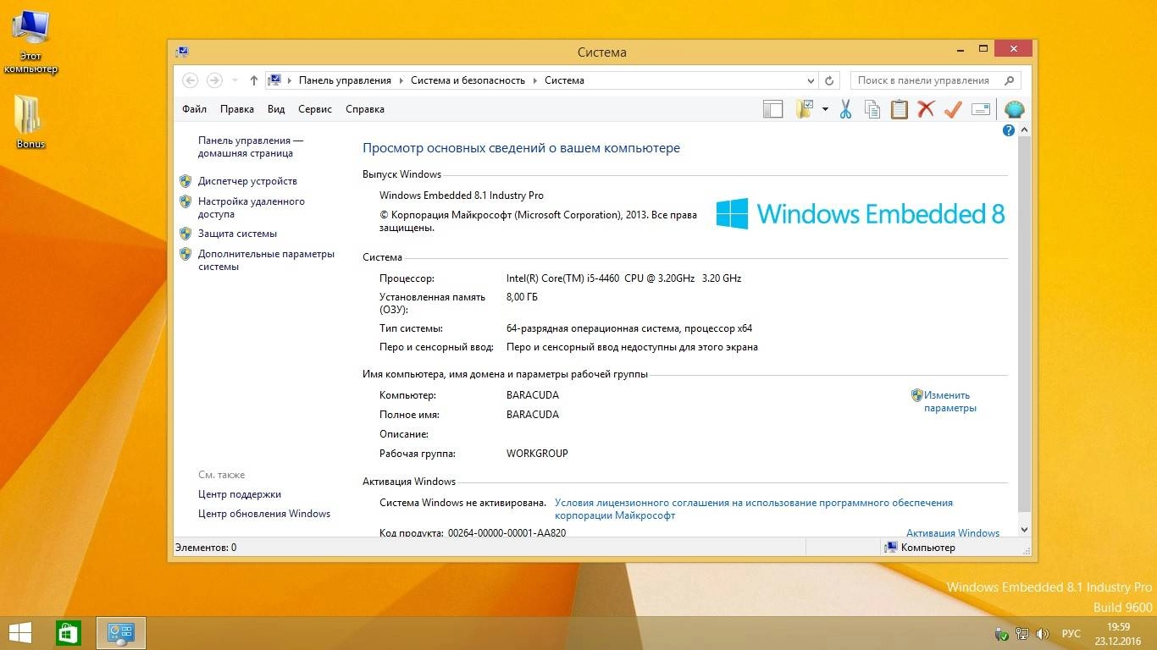Click the teal shell icon in toolbar
Screen dimensions: 1157x650
[x=1014, y=109]
